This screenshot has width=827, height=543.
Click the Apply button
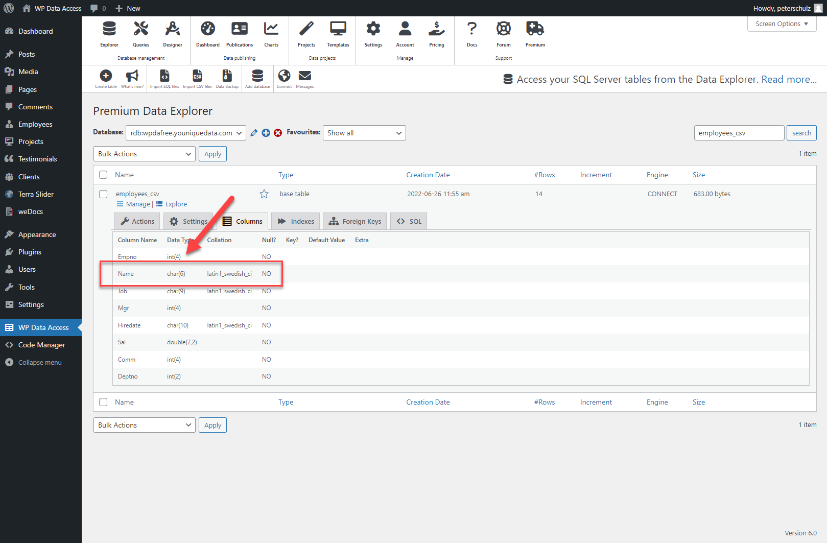point(212,154)
